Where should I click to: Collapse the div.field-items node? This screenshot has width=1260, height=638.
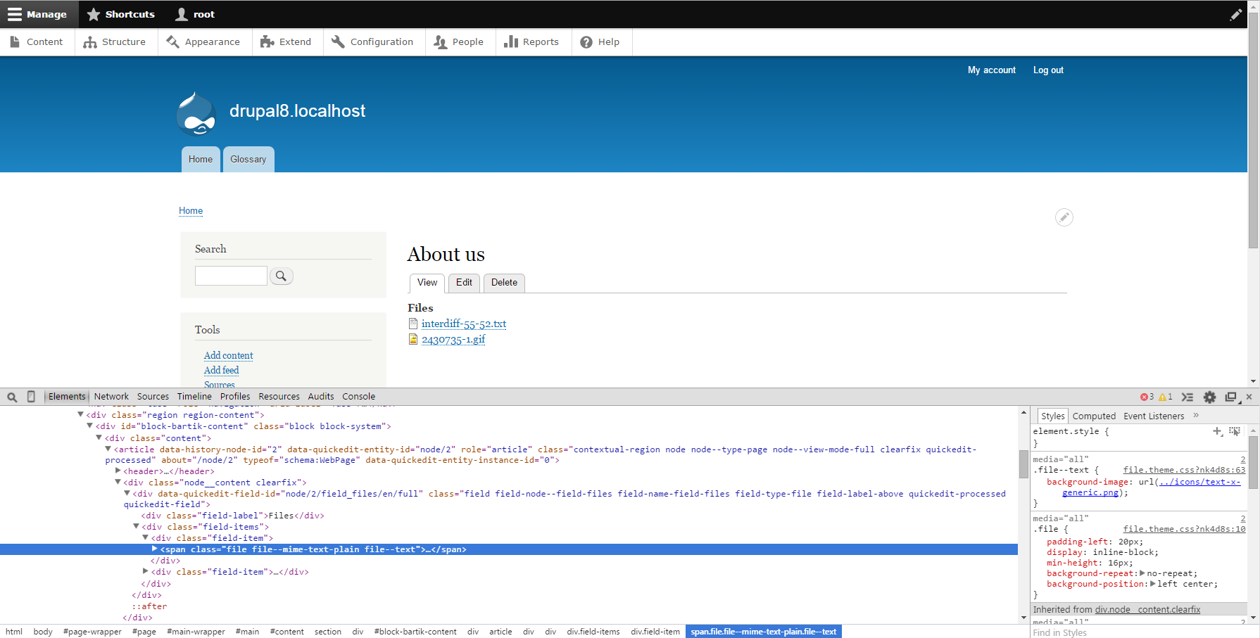tap(136, 526)
